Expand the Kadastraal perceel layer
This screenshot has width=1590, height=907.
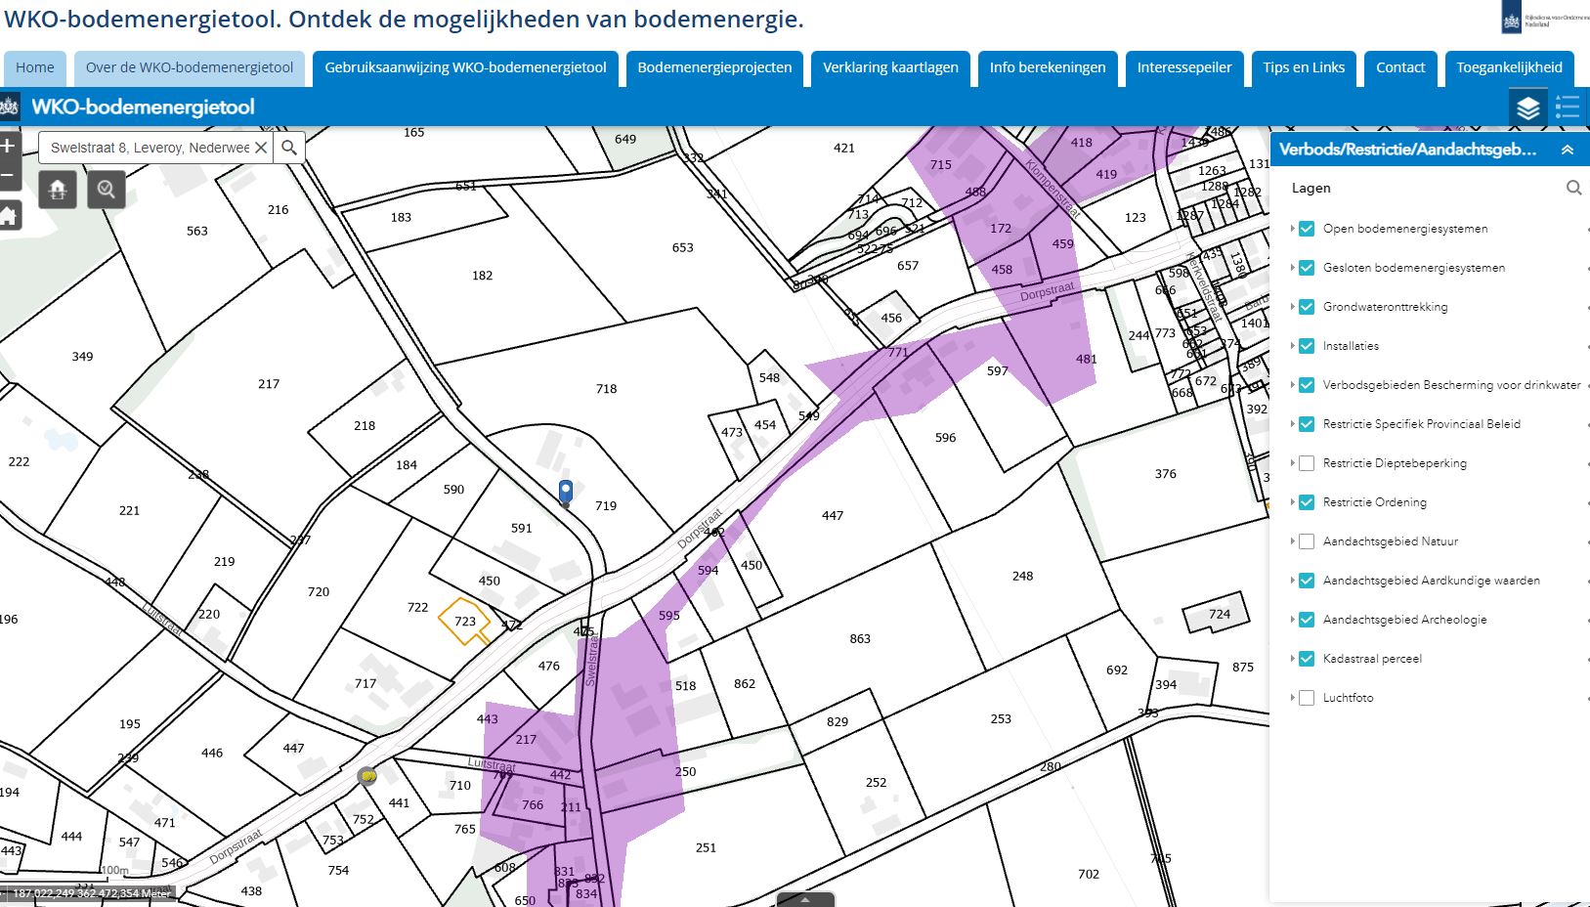[1292, 659]
